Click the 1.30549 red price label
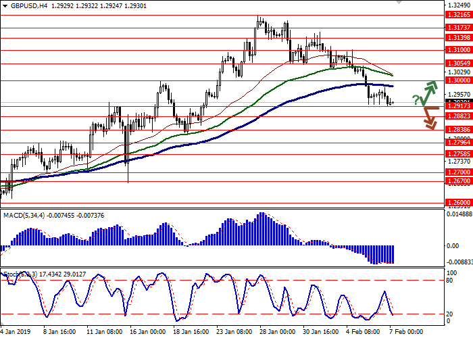 click(x=458, y=63)
